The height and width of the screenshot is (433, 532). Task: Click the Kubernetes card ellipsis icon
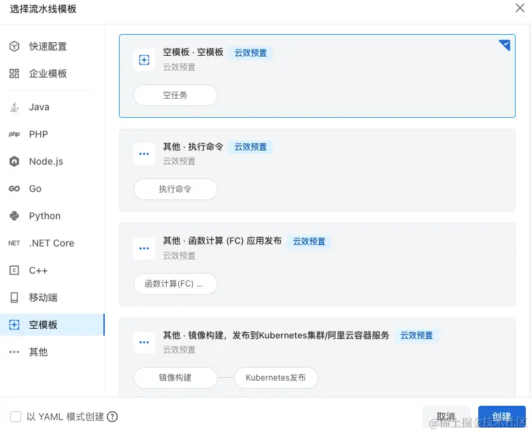tap(144, 342)
